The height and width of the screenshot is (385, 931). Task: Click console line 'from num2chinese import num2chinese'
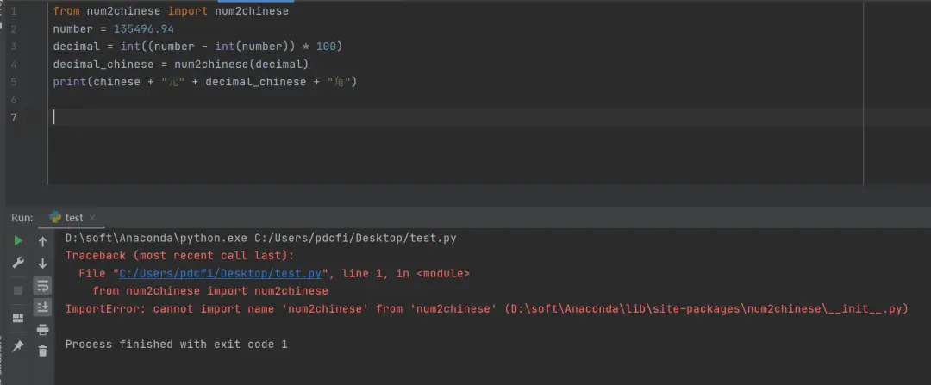210,291
